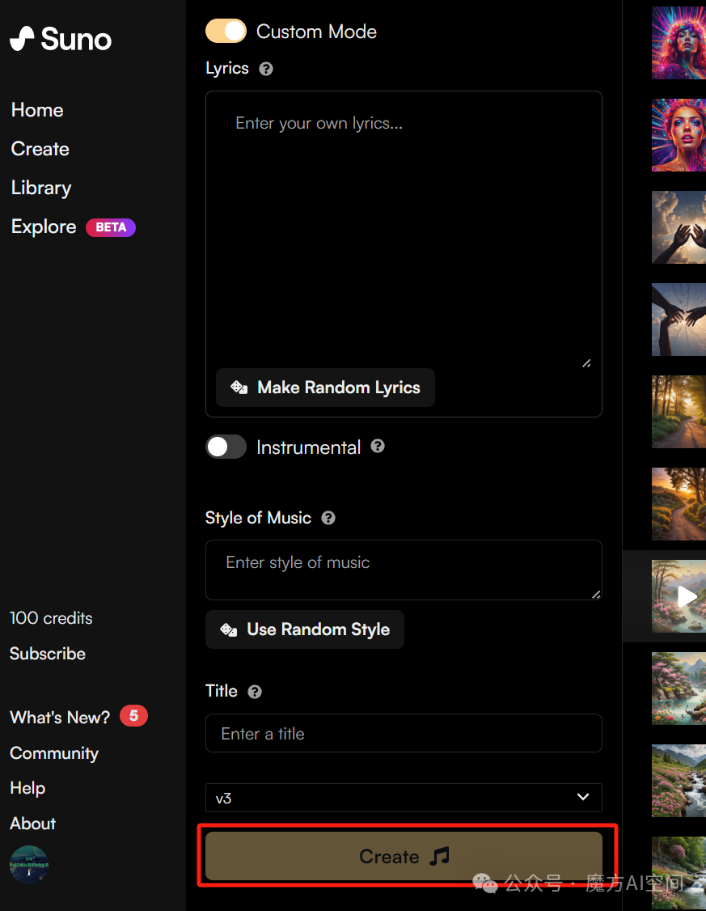
Task: Open the sunlit forest path thumbnail
Action: [x=679, y=411]
